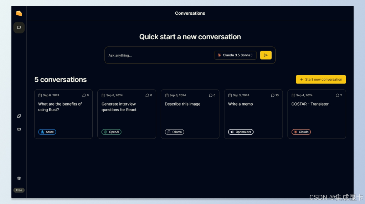This screenshot has height=204, width=365.
Task: Click the orange app logo in sidebar
Action: (x=19, y=13)
